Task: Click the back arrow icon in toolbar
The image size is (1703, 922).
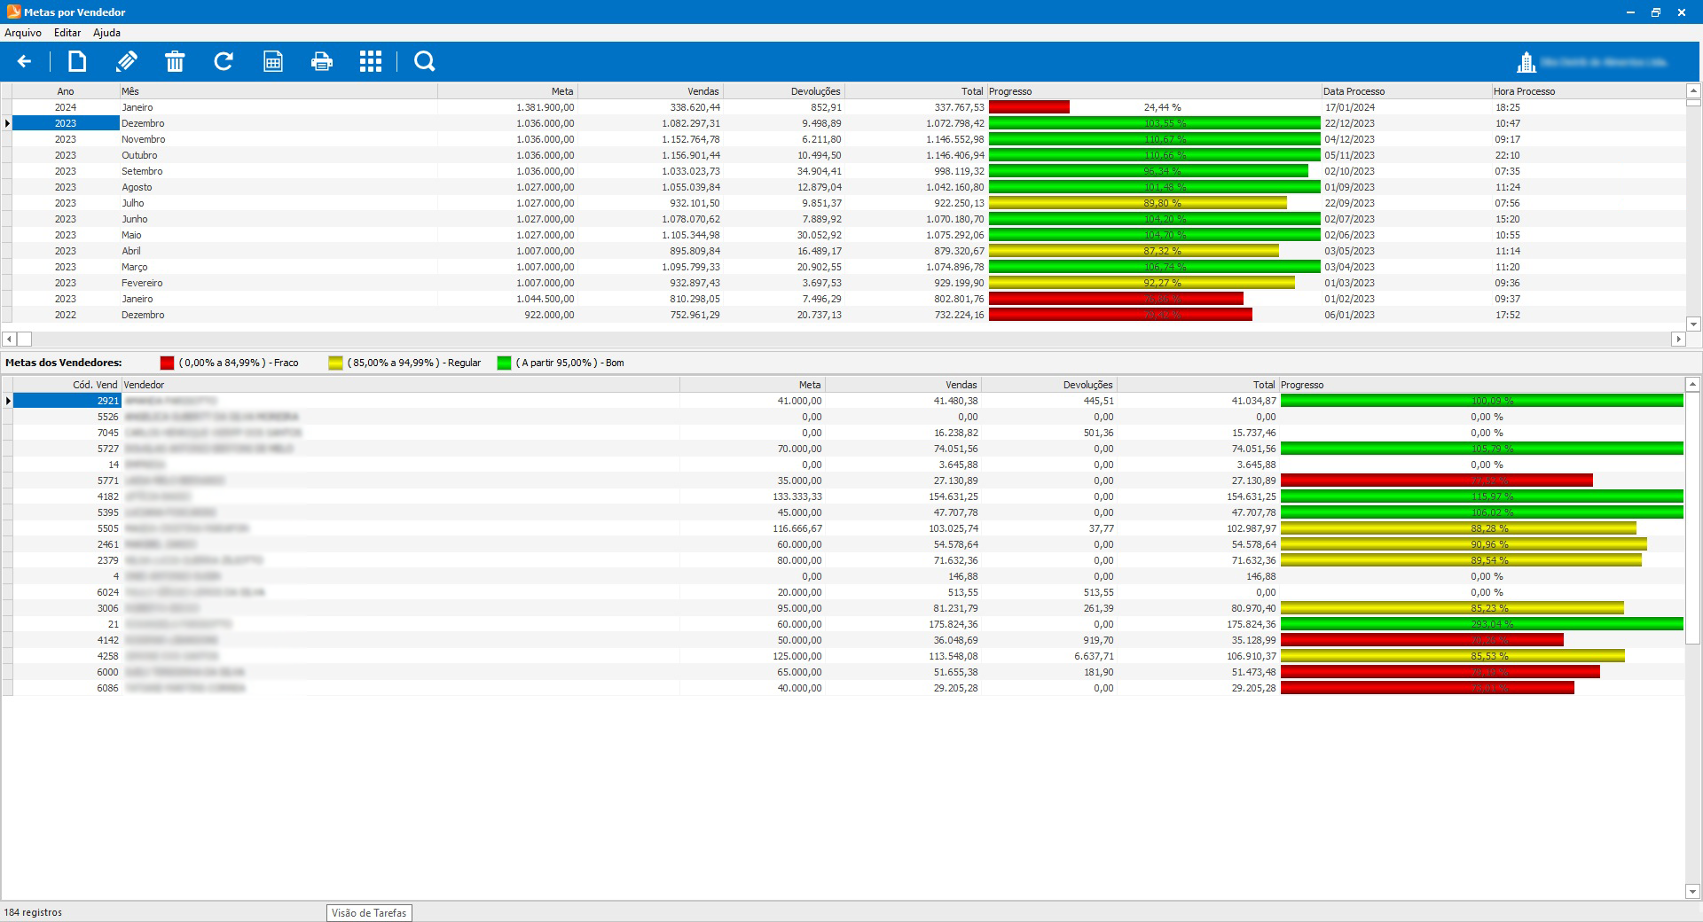Action: [24, 61]
